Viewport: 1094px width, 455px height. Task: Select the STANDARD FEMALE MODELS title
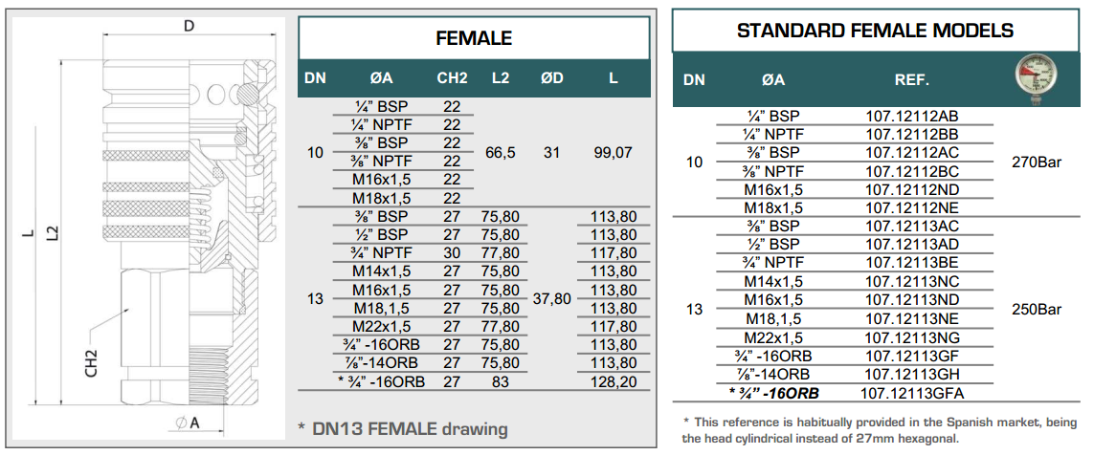coord(875,31)
